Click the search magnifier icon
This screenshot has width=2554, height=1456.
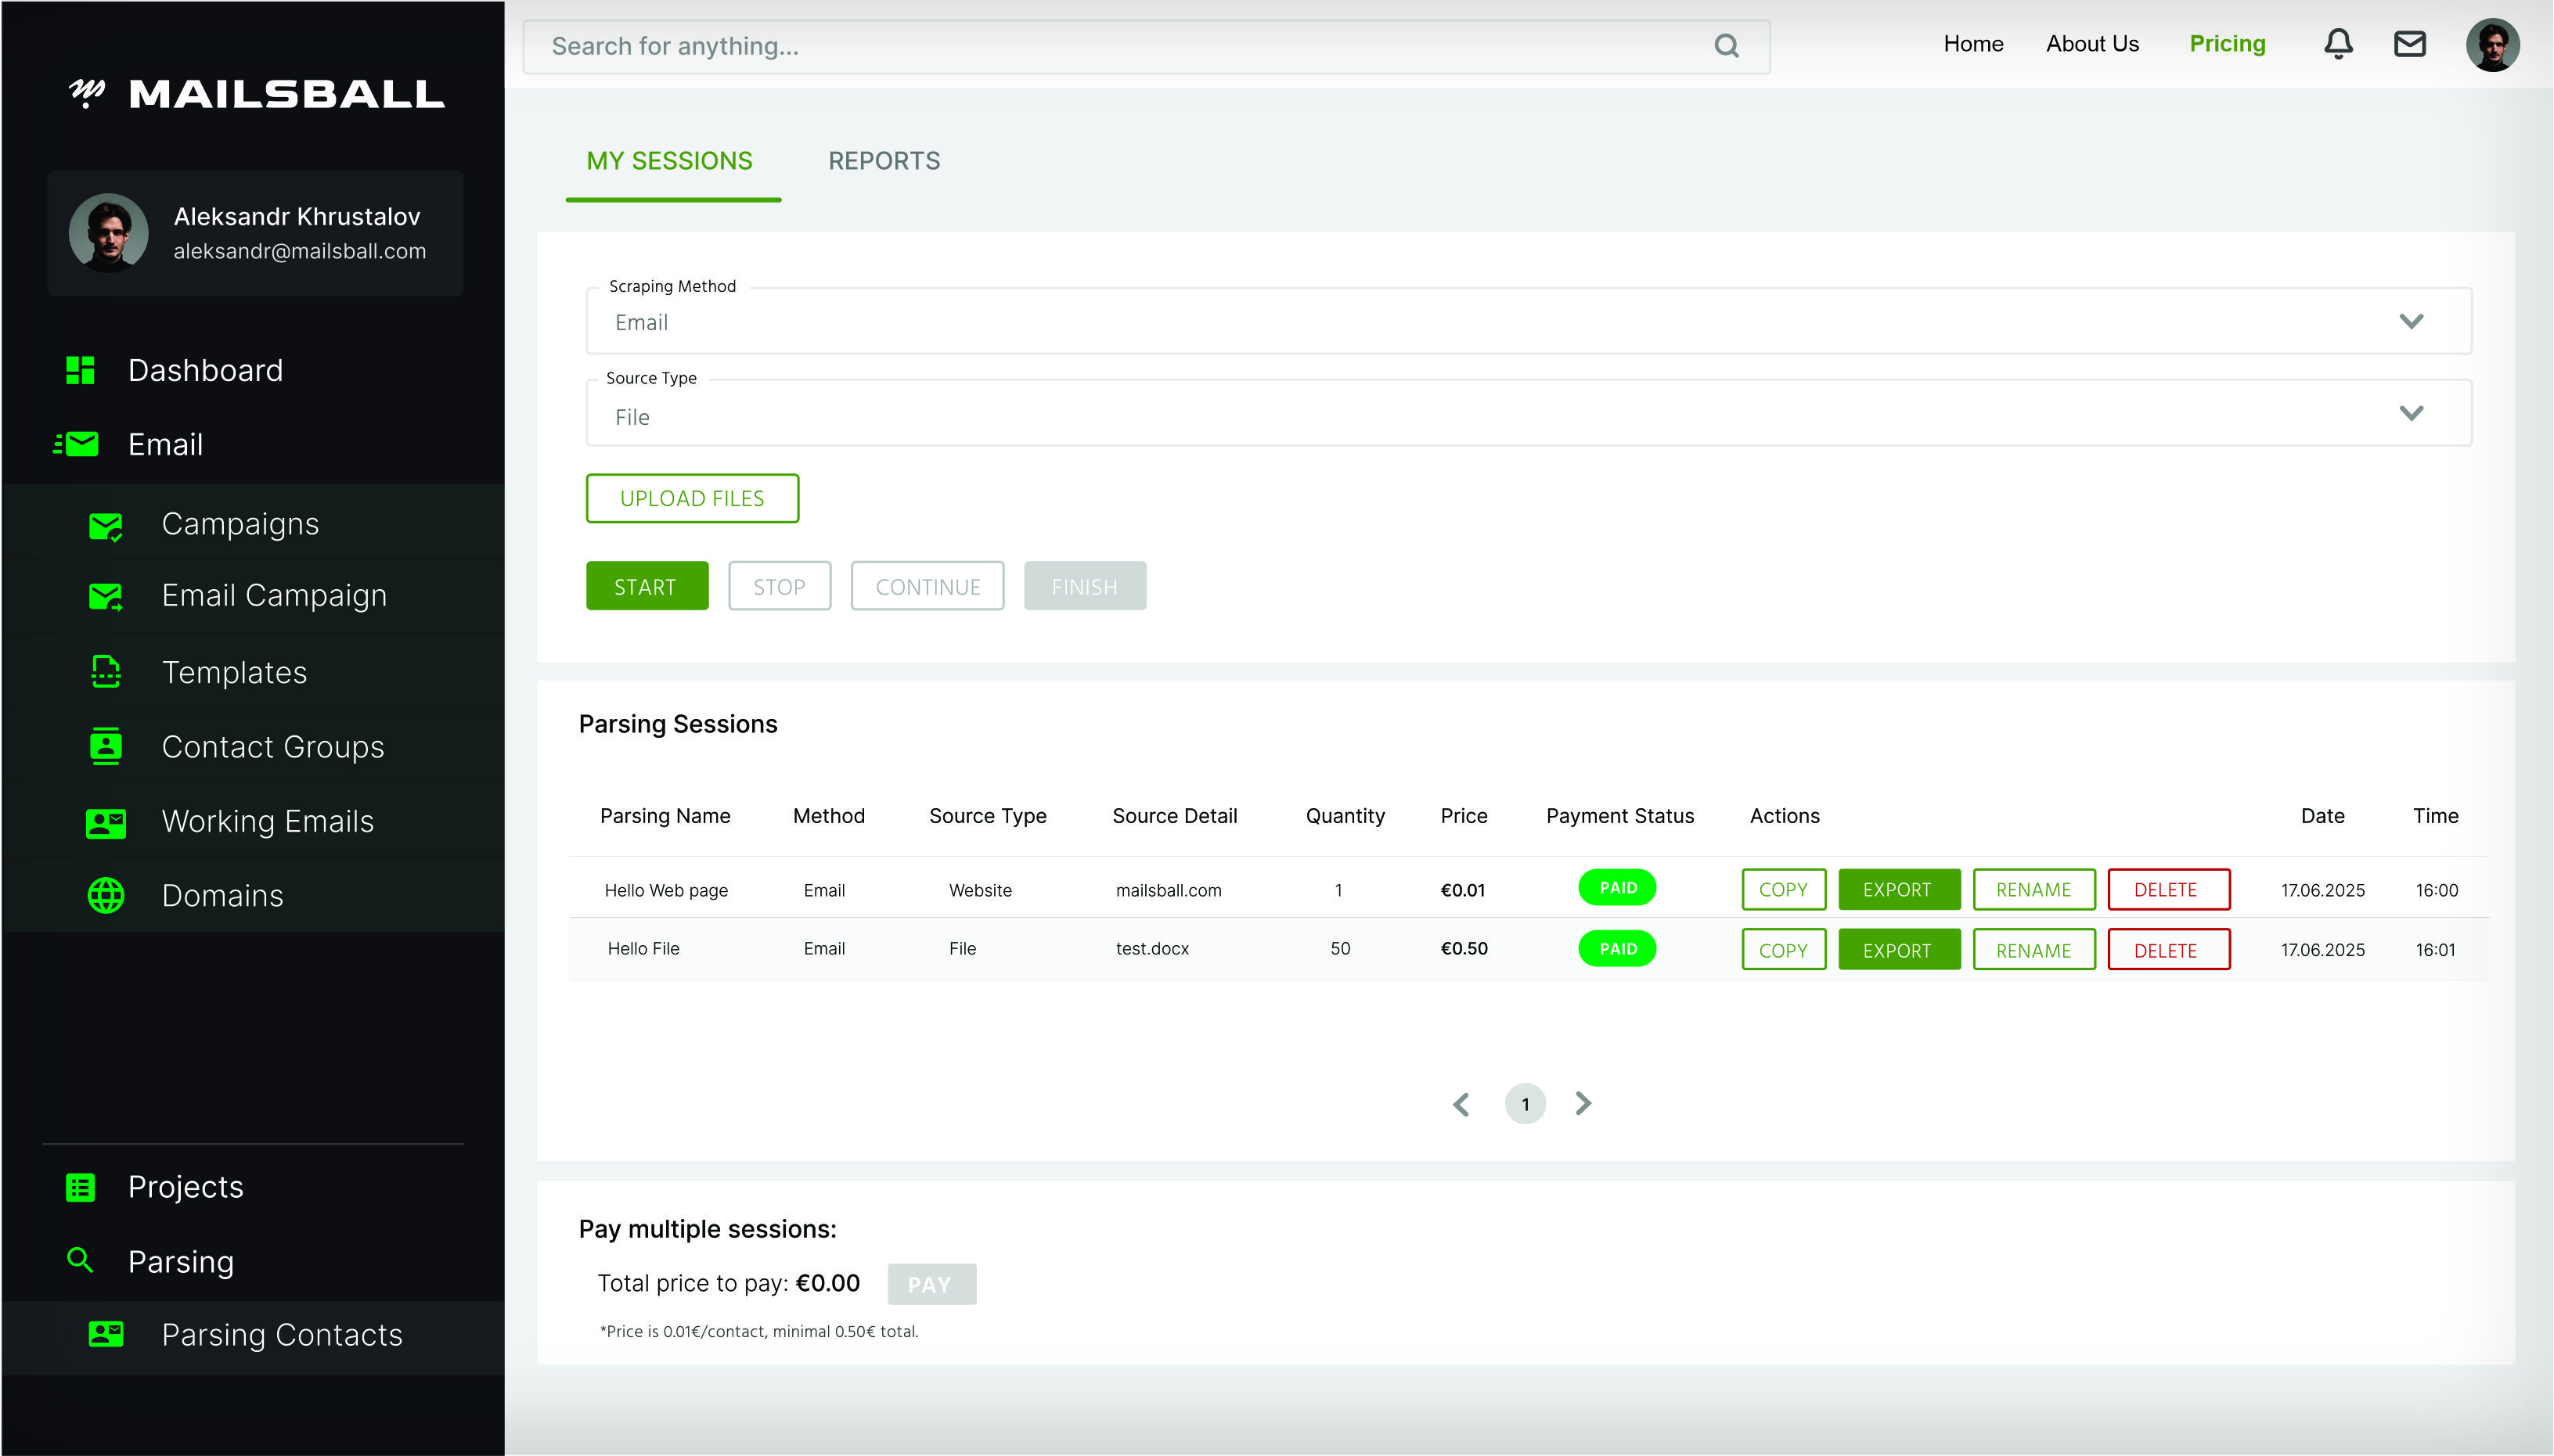tap(1726, 46)
